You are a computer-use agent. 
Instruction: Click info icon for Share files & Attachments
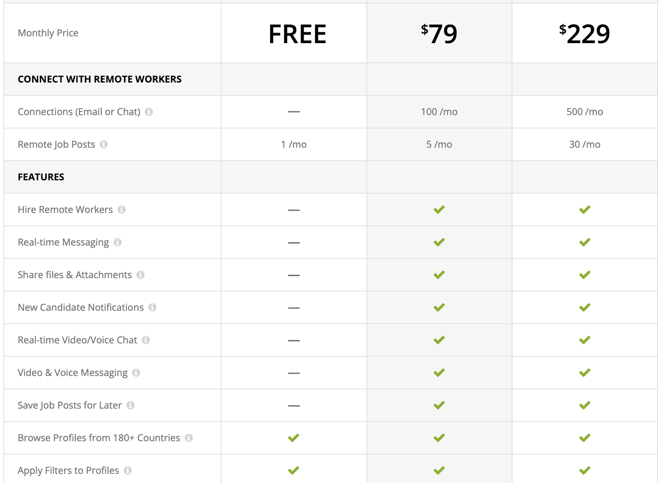(x=141, y=275)
